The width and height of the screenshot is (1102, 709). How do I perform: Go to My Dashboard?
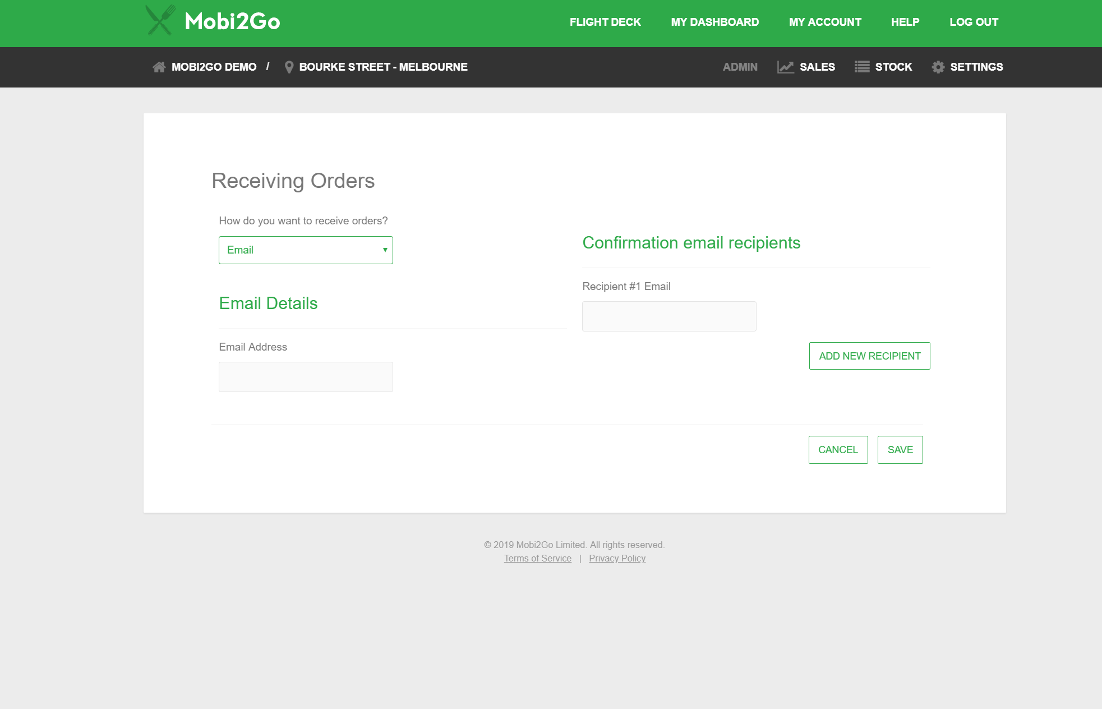click(714, 22)
